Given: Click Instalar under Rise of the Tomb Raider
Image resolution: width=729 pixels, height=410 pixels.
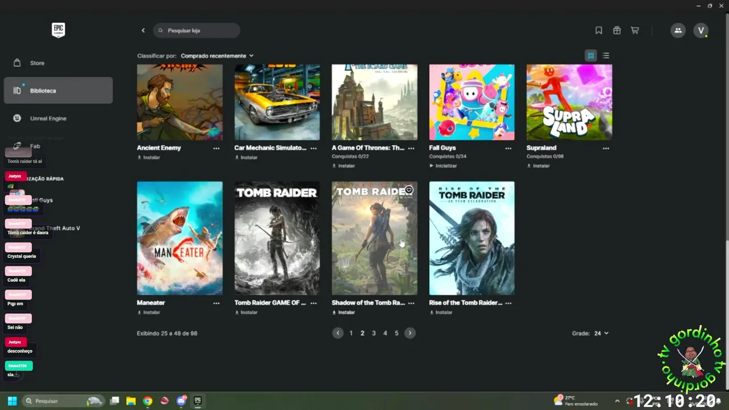Looking at the screenshot, I should 441,313.
